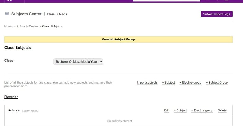Click Class Subjects at the breadcrumb end
Screen dimensions: 243x131
[x=52, y=27]
